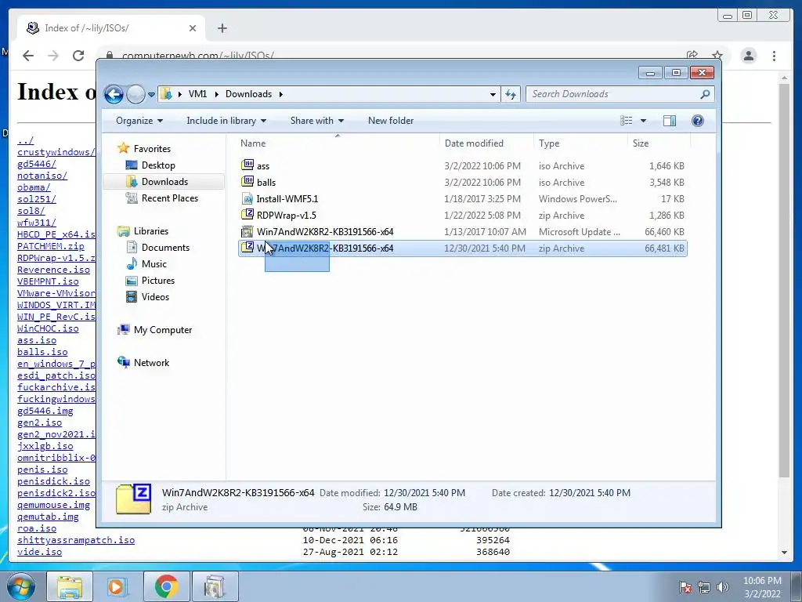
Task: Open the sol251/ directory link
Action: [x=36, y=199]
